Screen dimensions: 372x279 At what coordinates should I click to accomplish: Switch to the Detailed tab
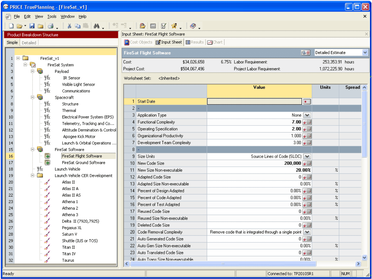coord(29,43)
